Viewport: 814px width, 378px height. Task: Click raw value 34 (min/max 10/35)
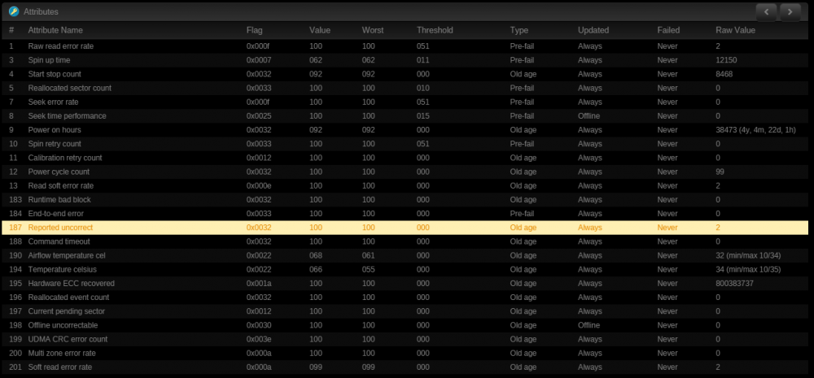point(748,270)
